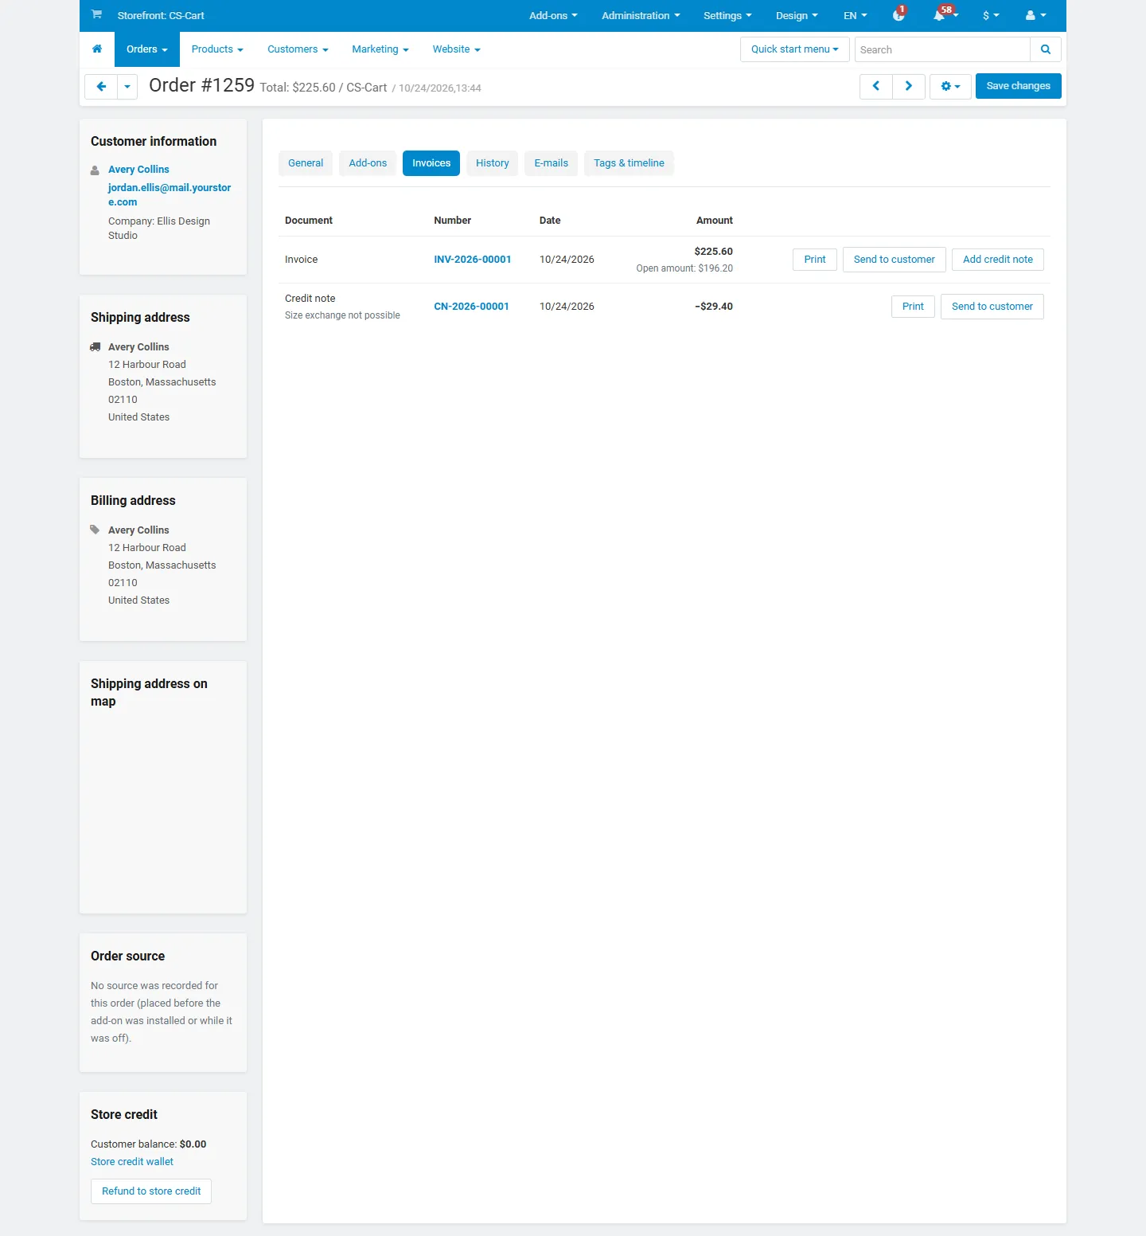Open the Quick start menu
The height and width of the screenshot is (1236, 1146).
pos(794,49)
